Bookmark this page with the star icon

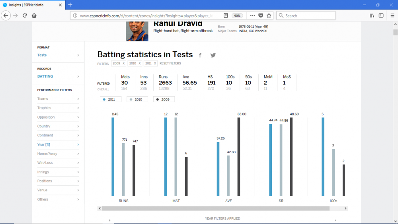(x=269, y=16)
